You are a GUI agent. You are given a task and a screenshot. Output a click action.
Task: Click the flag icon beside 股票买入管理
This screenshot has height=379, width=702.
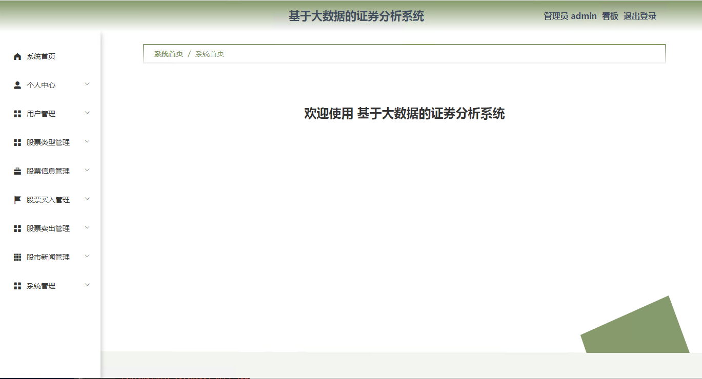(x=17, y=200)
